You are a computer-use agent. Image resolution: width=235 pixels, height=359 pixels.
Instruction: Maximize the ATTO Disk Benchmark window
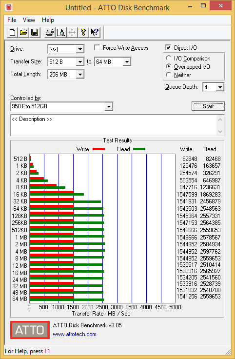click(x=203, y=6)
